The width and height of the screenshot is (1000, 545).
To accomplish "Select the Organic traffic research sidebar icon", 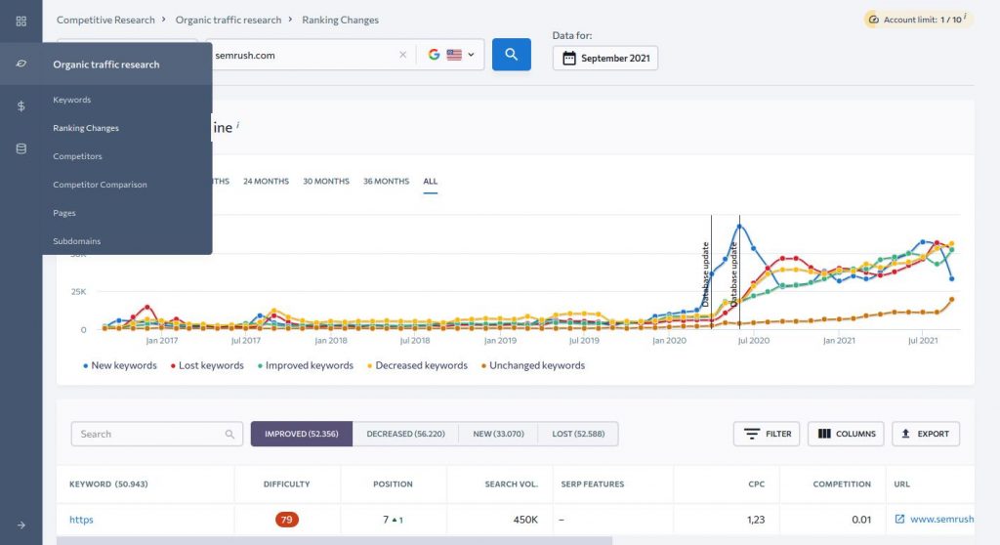I will (21, 63).
